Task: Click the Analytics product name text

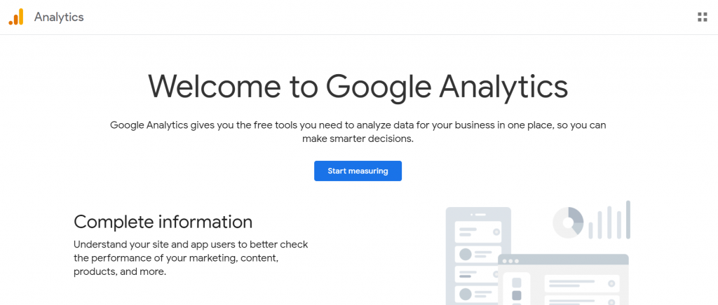Action: point(59,17)
